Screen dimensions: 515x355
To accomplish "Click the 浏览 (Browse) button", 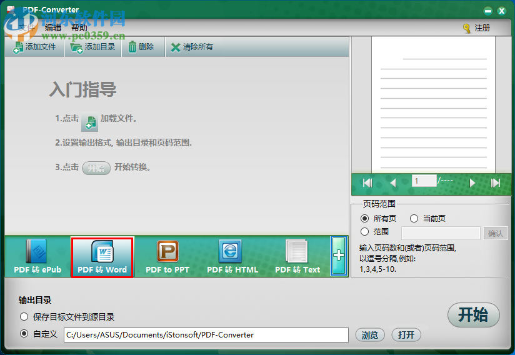I will pos(370,334).
